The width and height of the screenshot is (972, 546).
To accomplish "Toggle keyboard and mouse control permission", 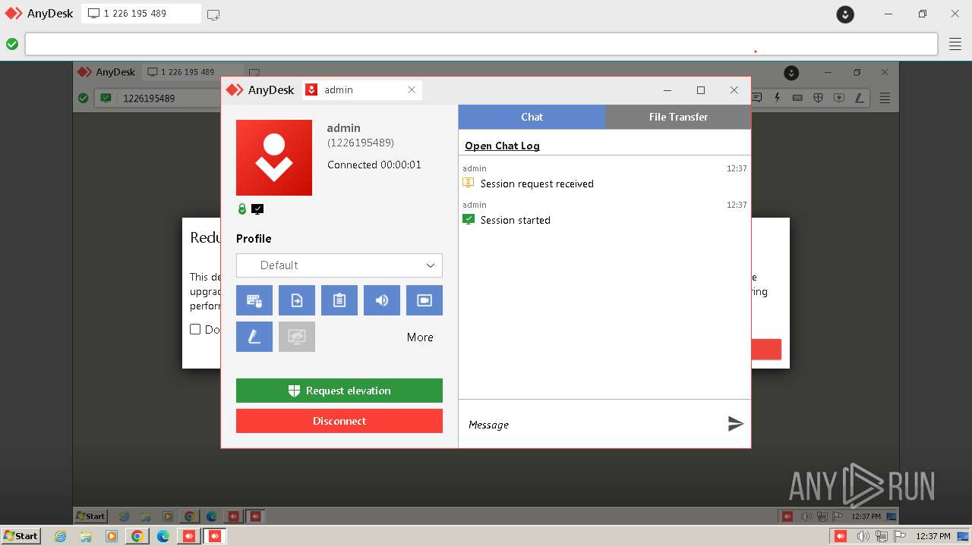I will [x=254, y=300].
